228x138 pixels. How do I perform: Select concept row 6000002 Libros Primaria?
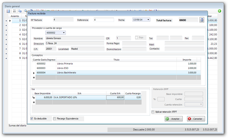[x=116, y=64]
